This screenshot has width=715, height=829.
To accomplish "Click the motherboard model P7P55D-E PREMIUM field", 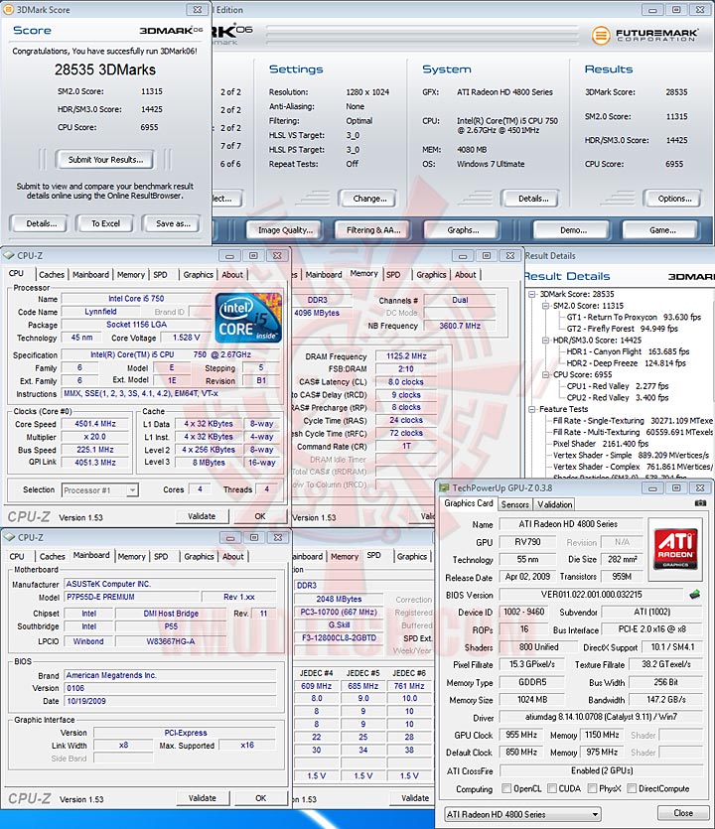I will pos(132,597).
